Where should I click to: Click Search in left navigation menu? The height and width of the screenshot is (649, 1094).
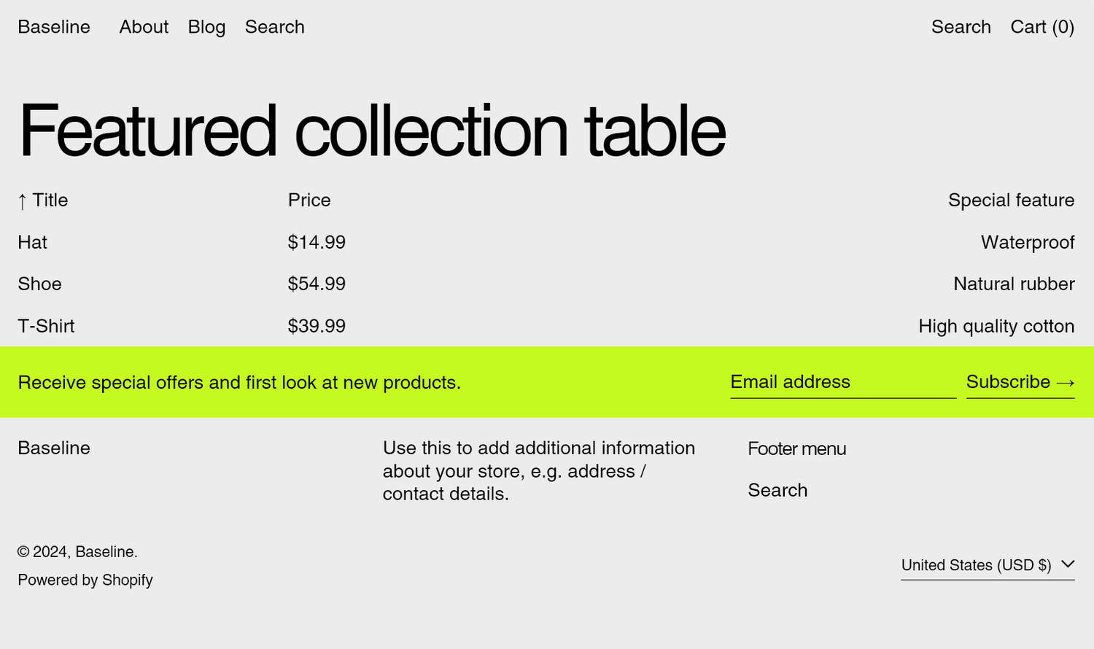(274, 27)
